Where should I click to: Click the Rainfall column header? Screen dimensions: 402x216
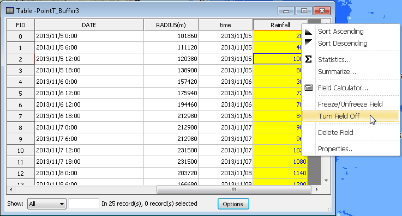(x=280, y=25)
